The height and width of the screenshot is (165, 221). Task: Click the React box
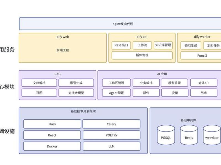[x=52, y=135]
